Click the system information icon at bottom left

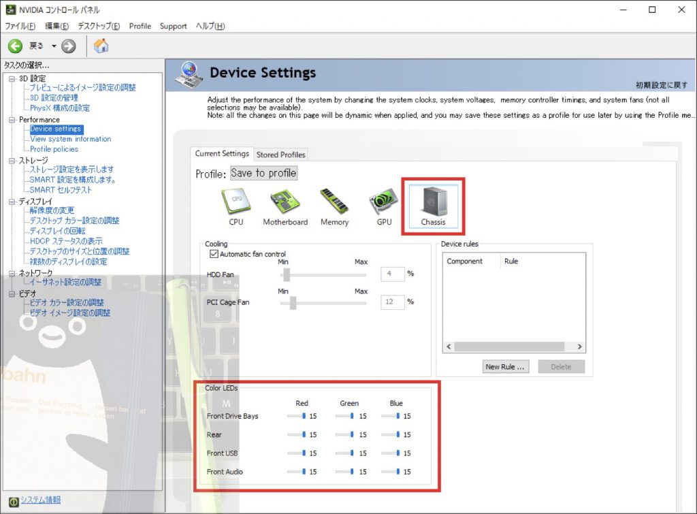pos(14,501)
